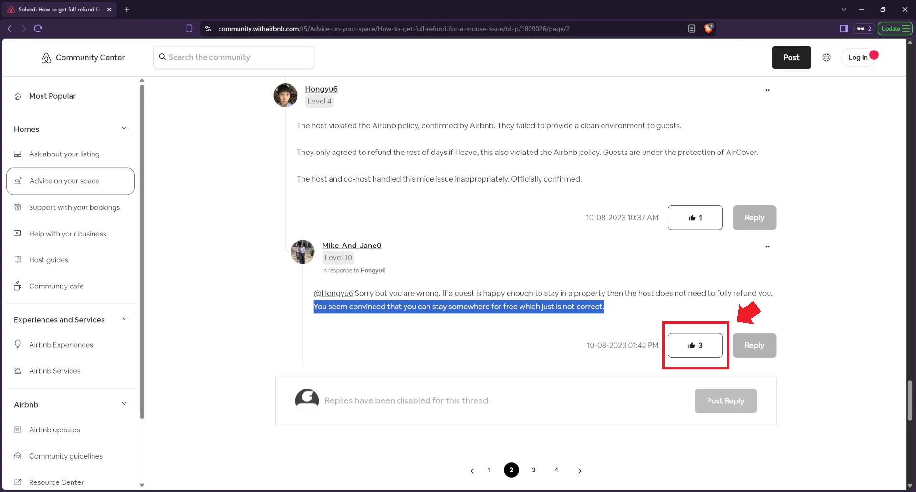Screen dimensions: 916x492
Task: Click the Airbnb Community Center logo
Action: (83, 58)
